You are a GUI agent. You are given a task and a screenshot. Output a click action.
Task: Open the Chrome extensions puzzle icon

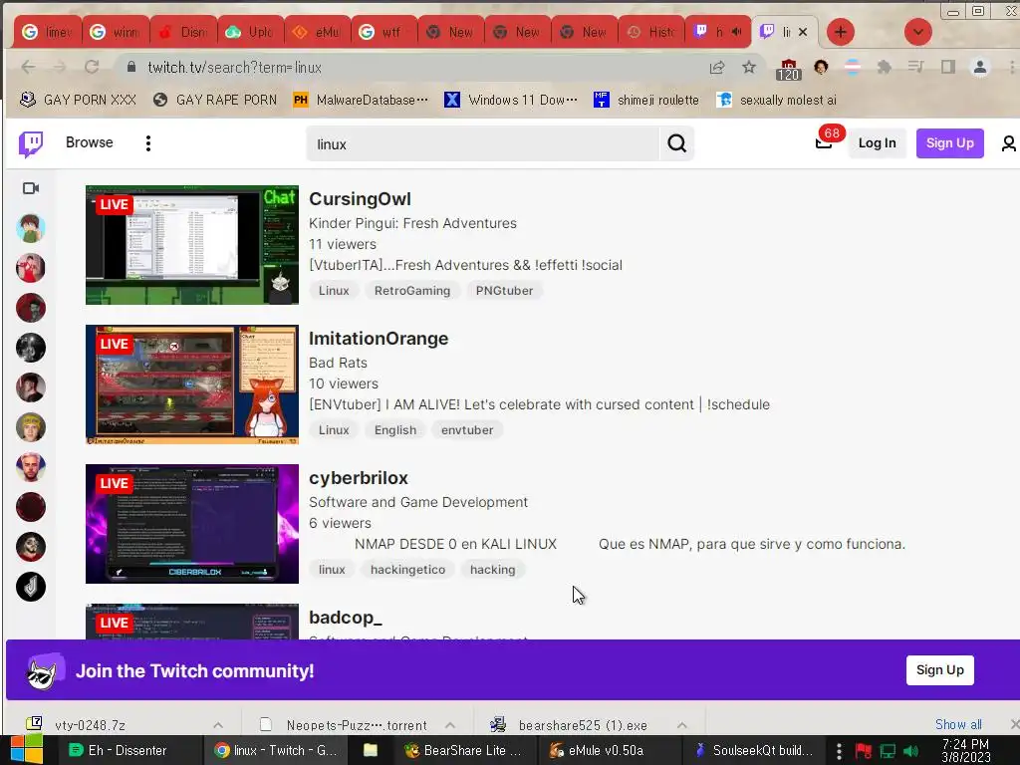point(885,67)
